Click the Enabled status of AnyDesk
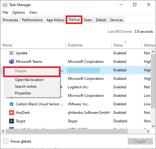Viewport: 156px width, 149px height. 120,113
